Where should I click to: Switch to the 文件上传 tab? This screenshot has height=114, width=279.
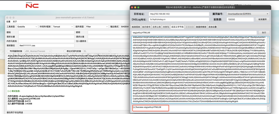[156, 27]
